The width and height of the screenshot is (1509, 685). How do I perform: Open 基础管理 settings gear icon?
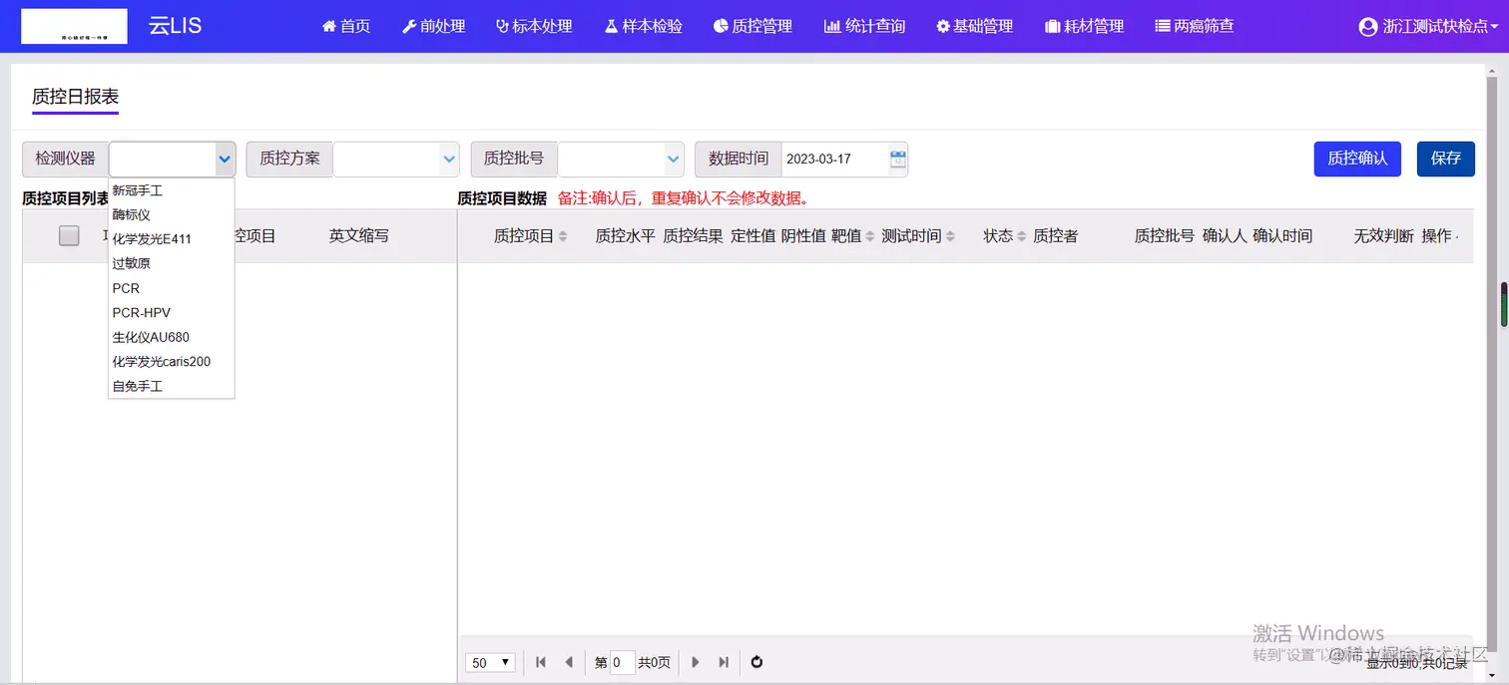[942, 26]
